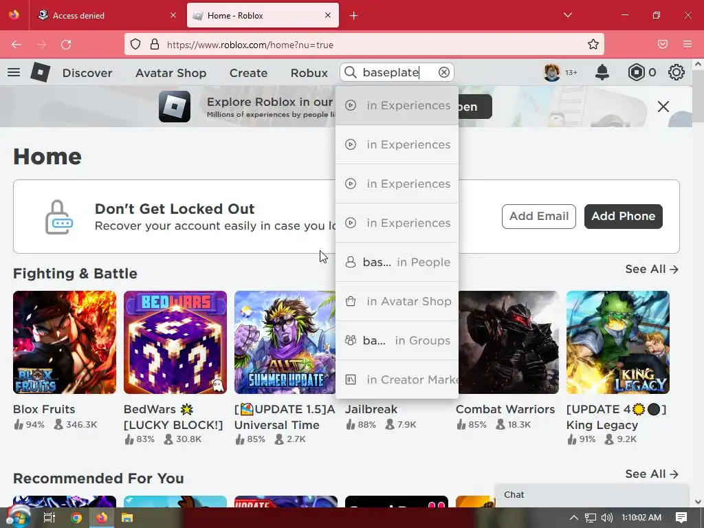Click in the baseplate search field
The width and height of the screenshot is (704, 528).
[397, 72]
